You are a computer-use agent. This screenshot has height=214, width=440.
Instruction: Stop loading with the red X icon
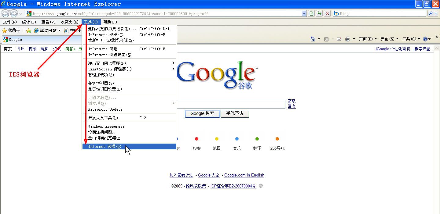327,13
